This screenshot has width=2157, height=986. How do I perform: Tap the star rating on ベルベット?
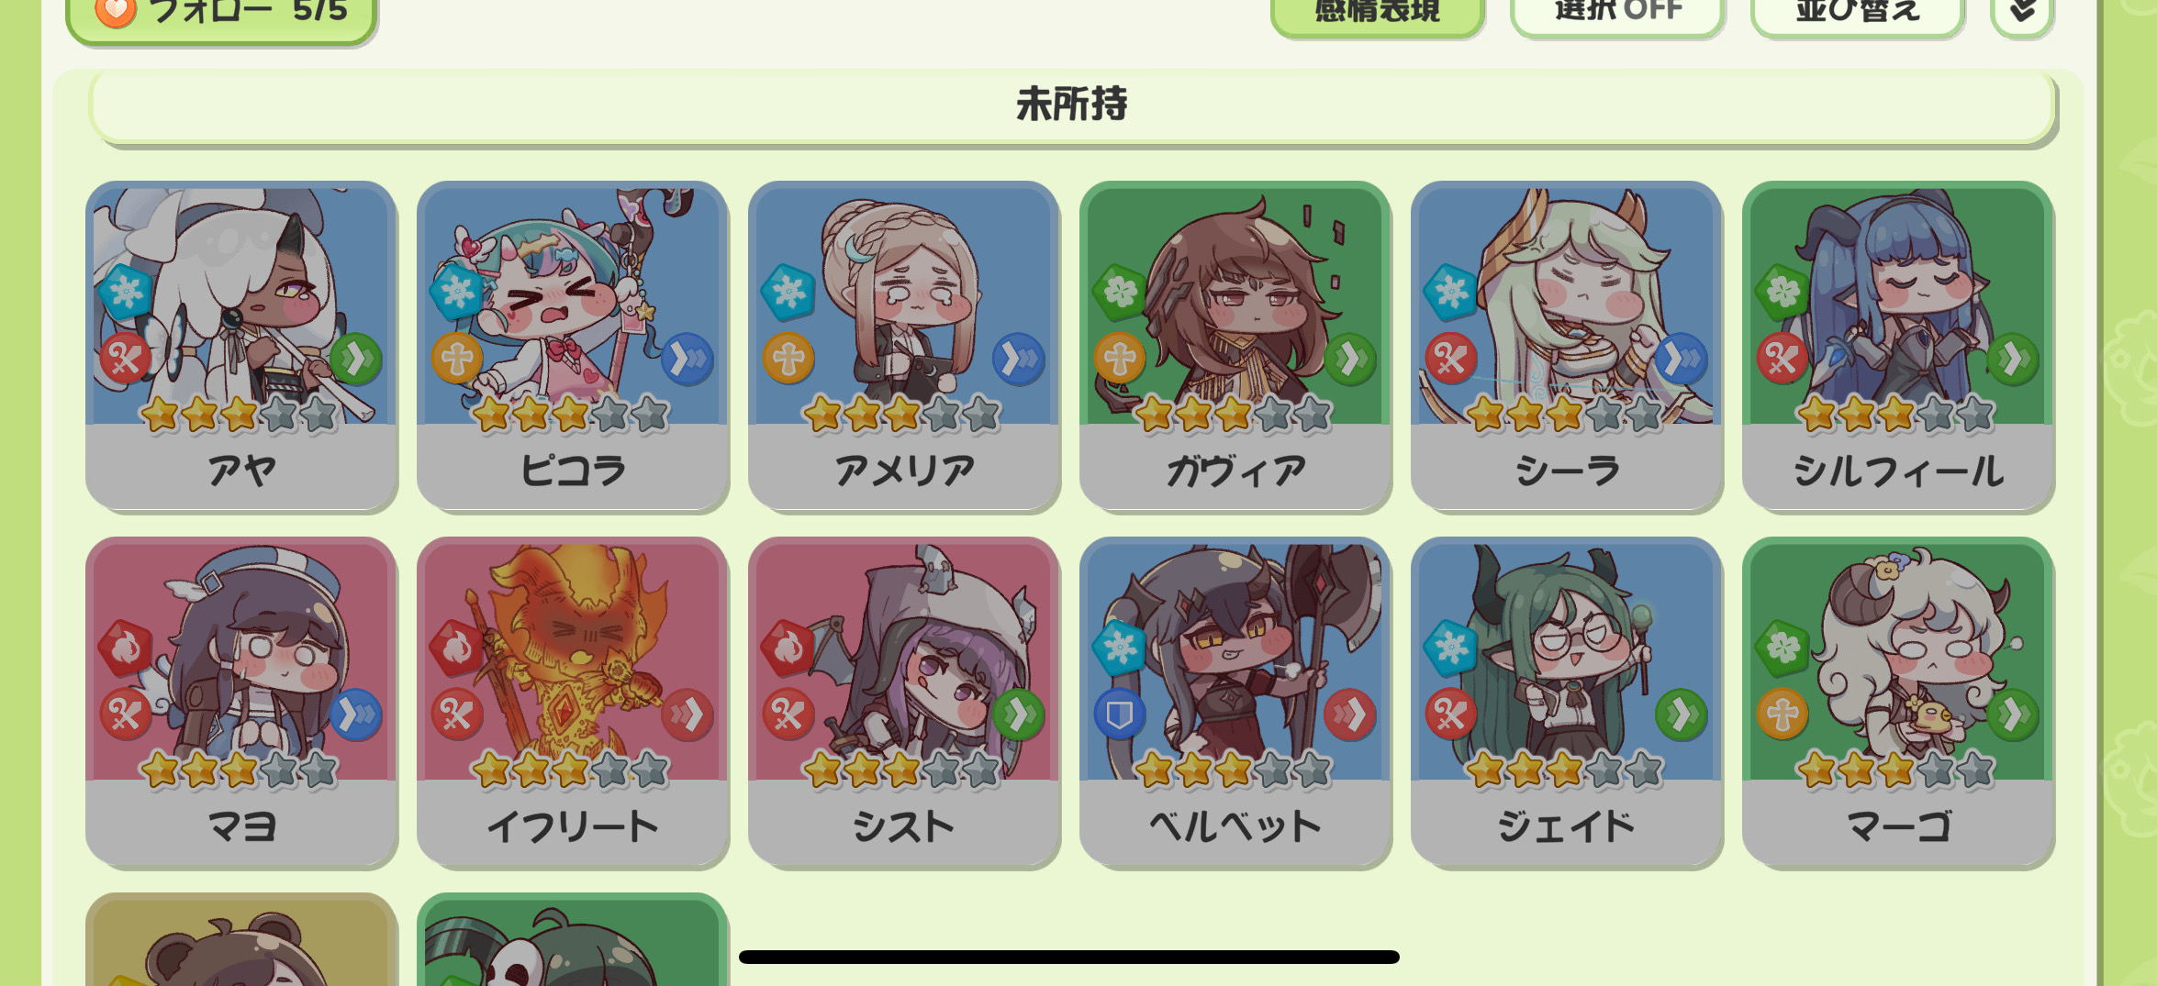coord(1233,770)
